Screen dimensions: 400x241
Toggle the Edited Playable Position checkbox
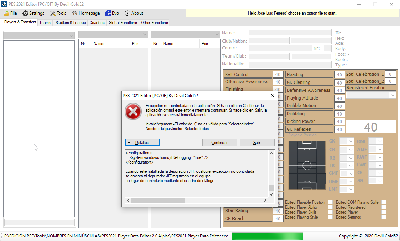[x=330, y=202]
